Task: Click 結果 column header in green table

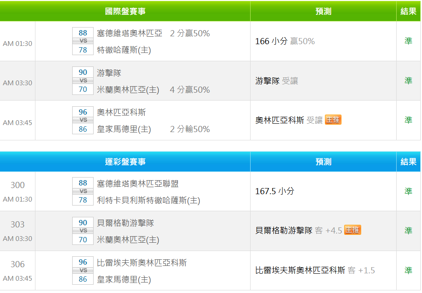Action: 408,11
